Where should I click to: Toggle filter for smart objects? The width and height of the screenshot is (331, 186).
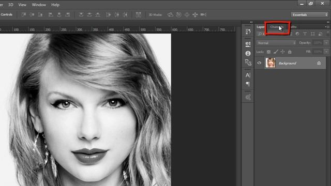pyautogui.click(x=320, y=34)
